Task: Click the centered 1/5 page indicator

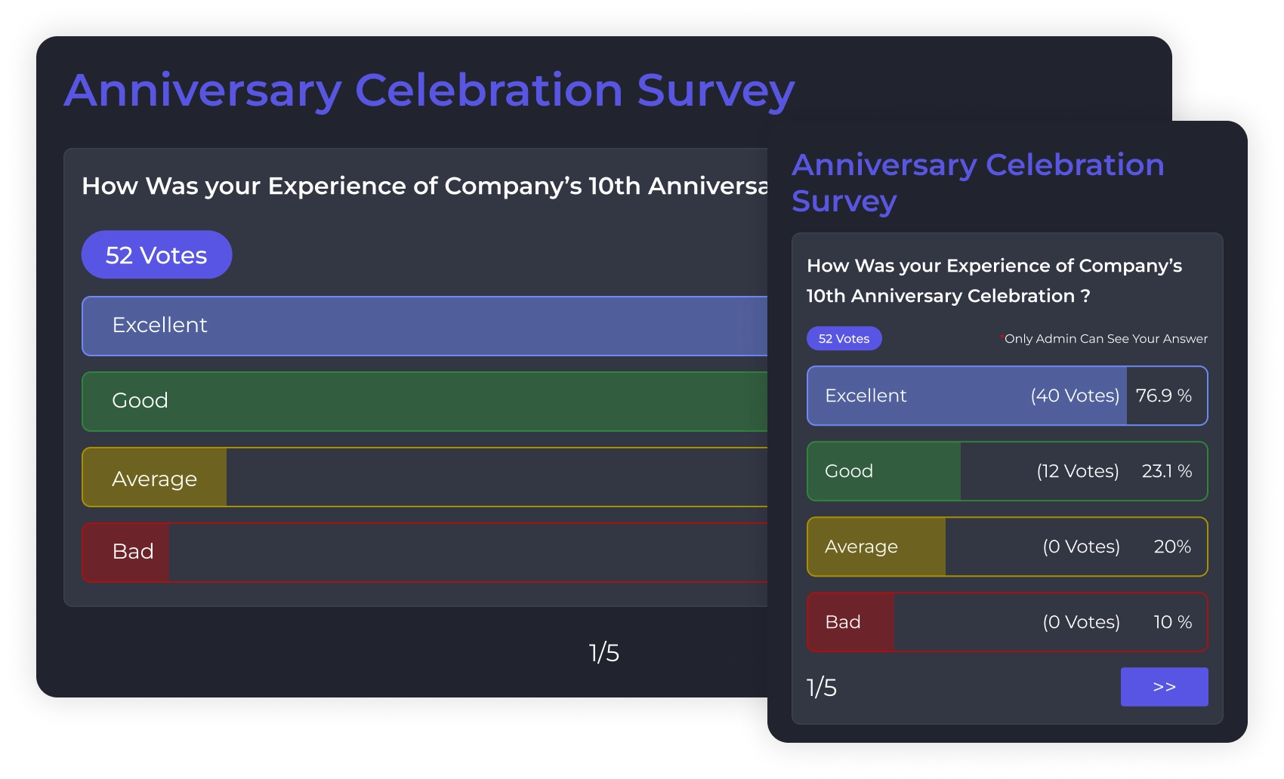Action: (x=603, y=653)
